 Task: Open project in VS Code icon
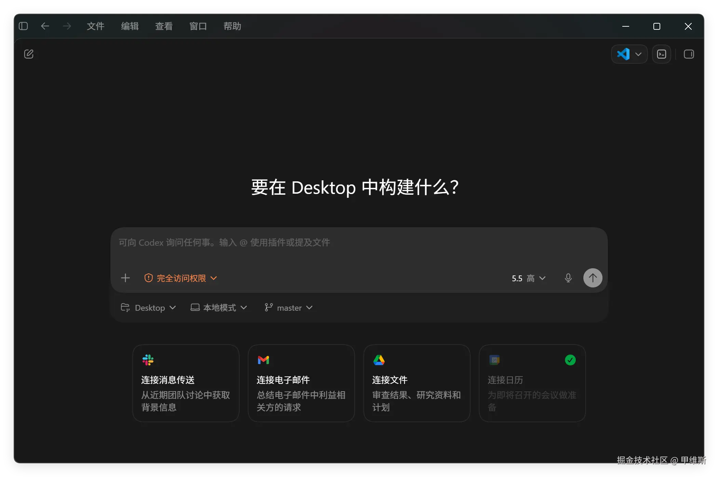tap(623, 54)
